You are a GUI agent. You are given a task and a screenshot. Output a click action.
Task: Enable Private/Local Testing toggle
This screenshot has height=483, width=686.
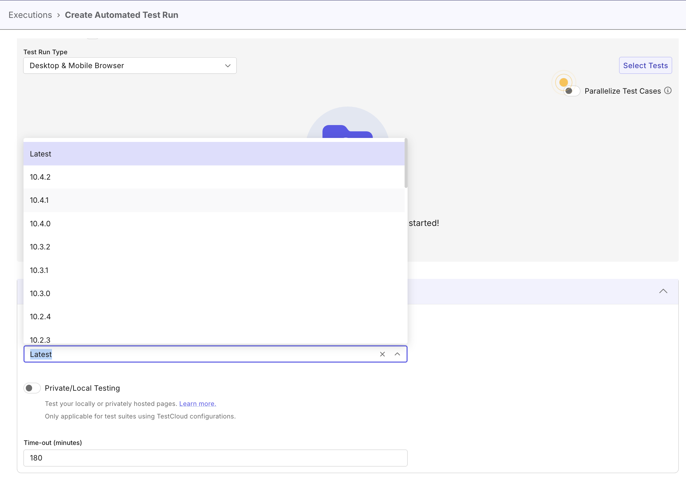pos(32,388)
